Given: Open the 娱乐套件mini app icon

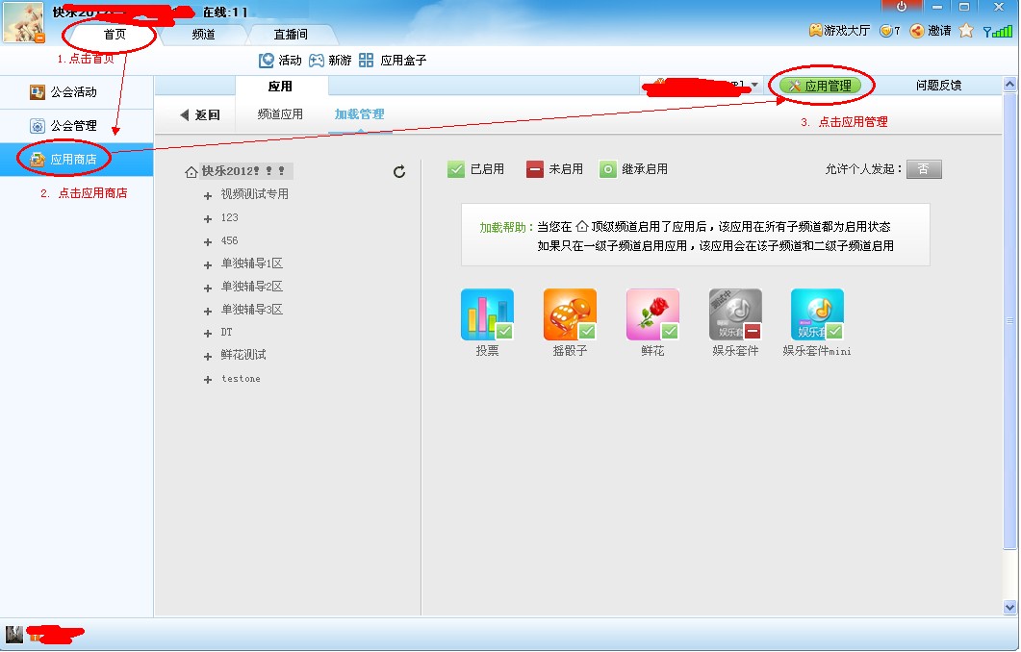Looking at the screenshot, I should pos(817,314).
